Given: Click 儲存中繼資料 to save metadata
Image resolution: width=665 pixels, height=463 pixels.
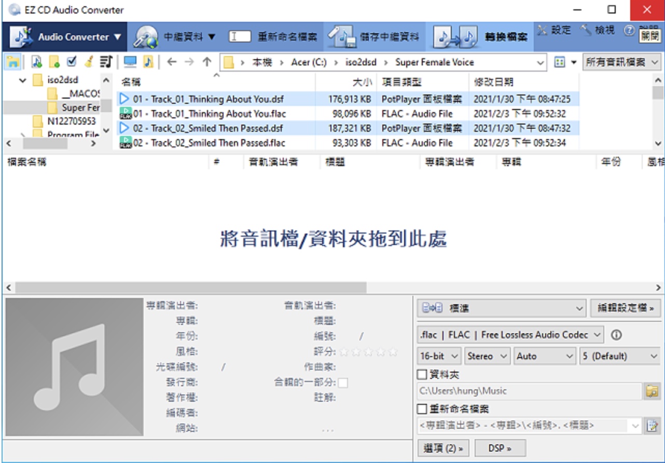Looking at the screenshot, I should click(375, 37).
